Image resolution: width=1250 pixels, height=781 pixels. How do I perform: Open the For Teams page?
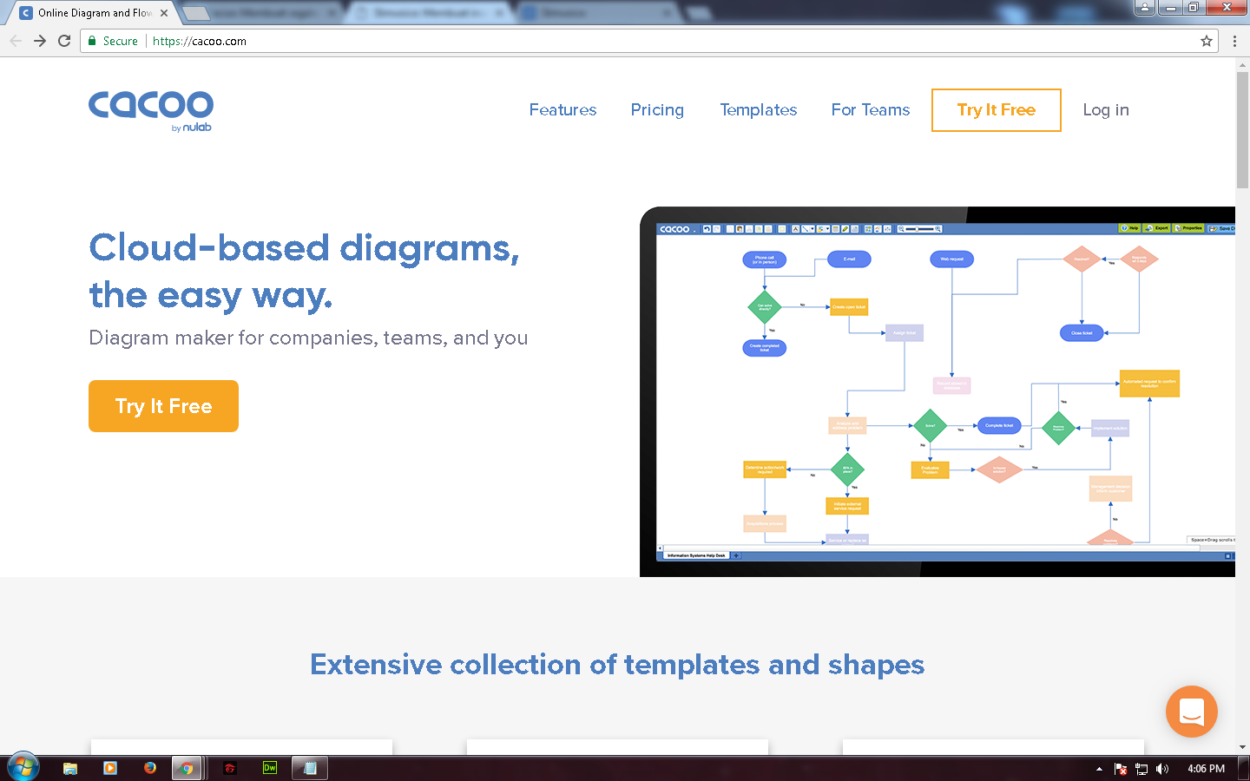(871, 110)
